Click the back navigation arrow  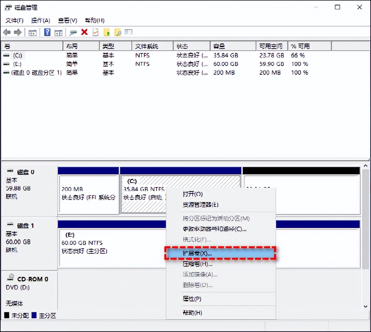pos(7,32)
